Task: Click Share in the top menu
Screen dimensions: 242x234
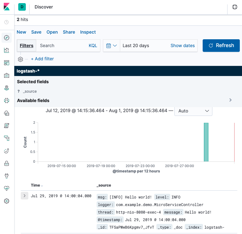Action: pyautogui.click(x=69, y=32)
